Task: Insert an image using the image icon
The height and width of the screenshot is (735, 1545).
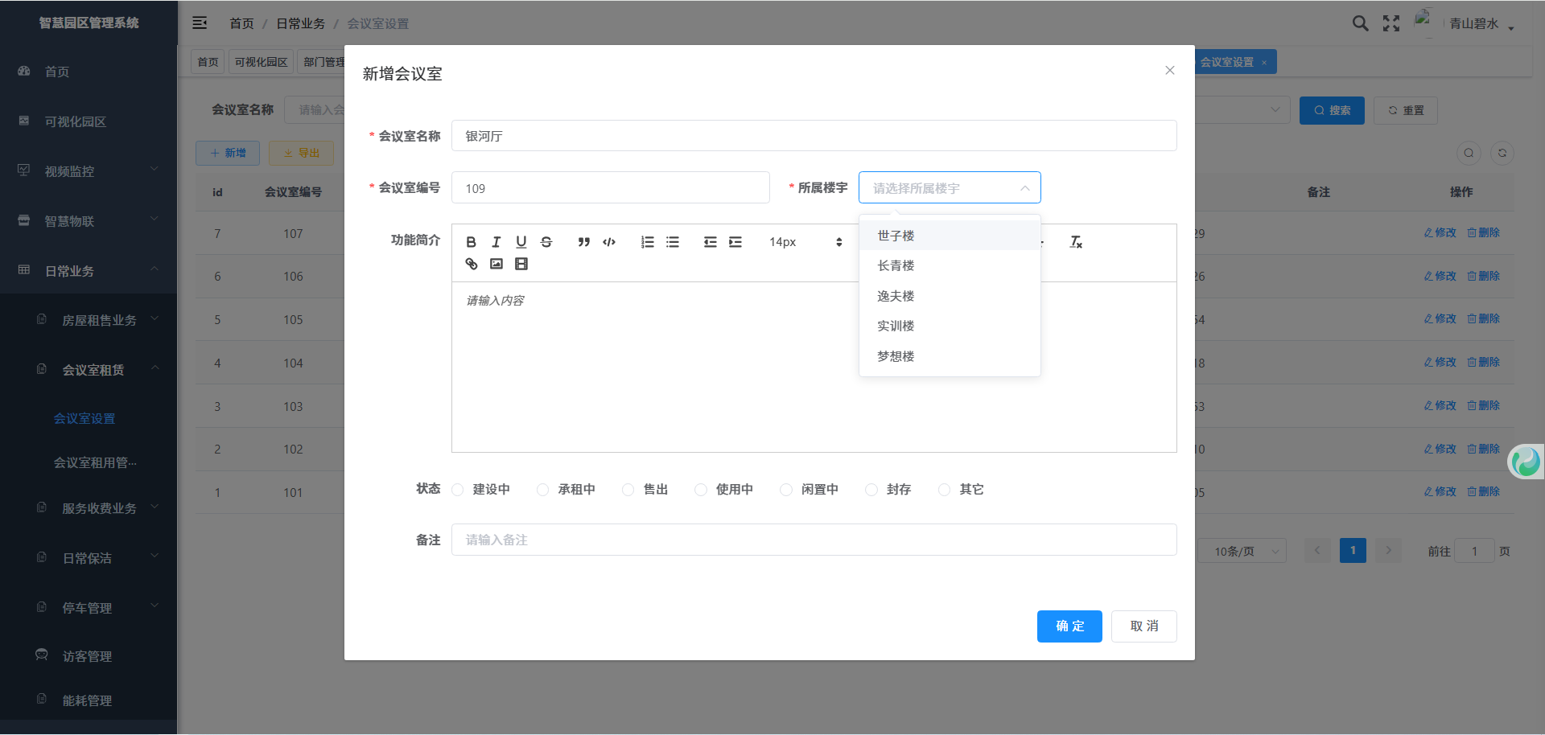Action: click(x=496, y=264)
